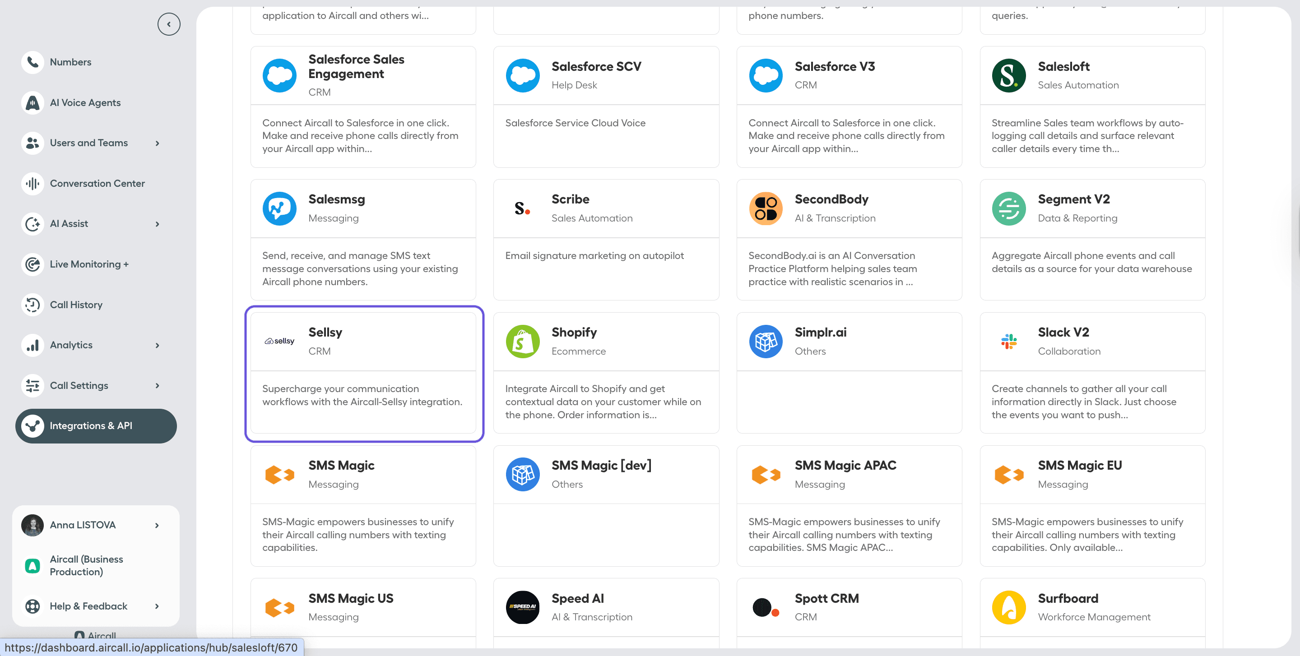This screenshot has height=656, width=1300.
Task: Select Help & Feedback in the sidebar
Action: 88,606
